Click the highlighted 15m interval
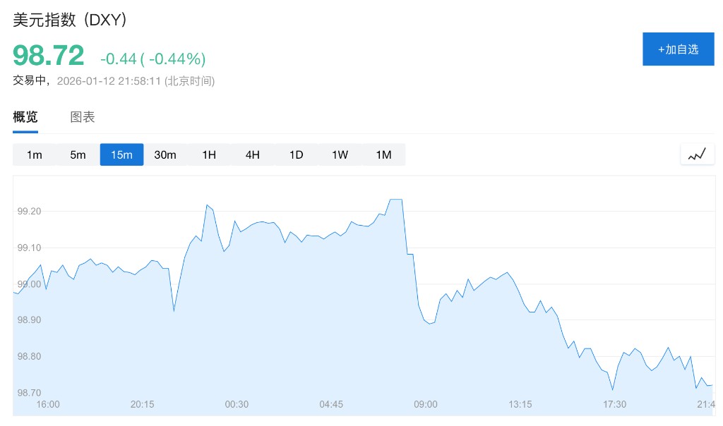Screen dimensions: 723x426 click(x=121, y=155)
